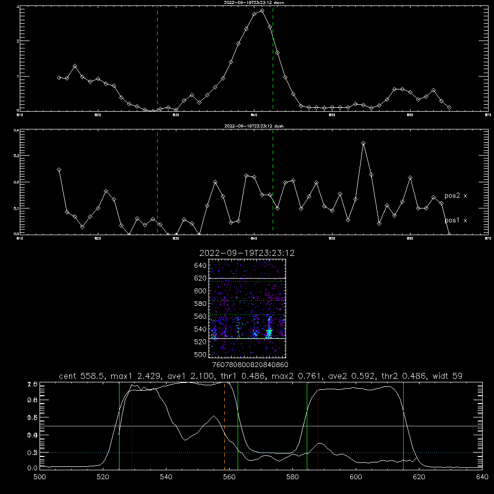Click the 'pos2 x' label in the dusk plot

coord(455,196)
